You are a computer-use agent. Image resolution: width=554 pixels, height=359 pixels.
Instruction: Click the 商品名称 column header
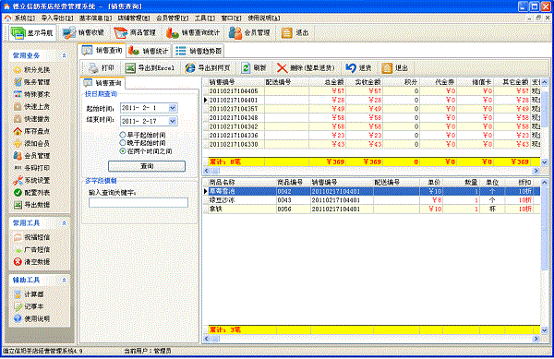coord(241,183)
